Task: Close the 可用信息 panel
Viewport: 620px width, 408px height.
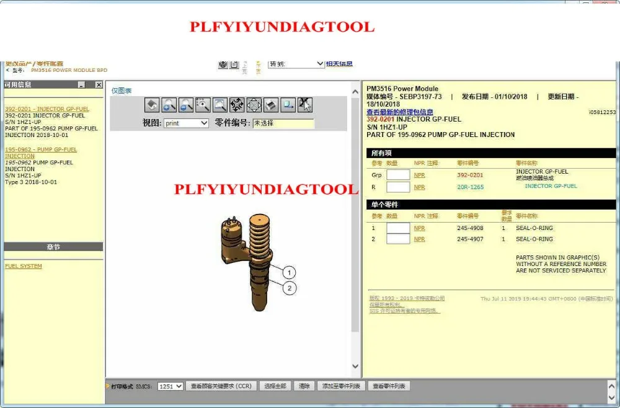Action: point(99,84)
